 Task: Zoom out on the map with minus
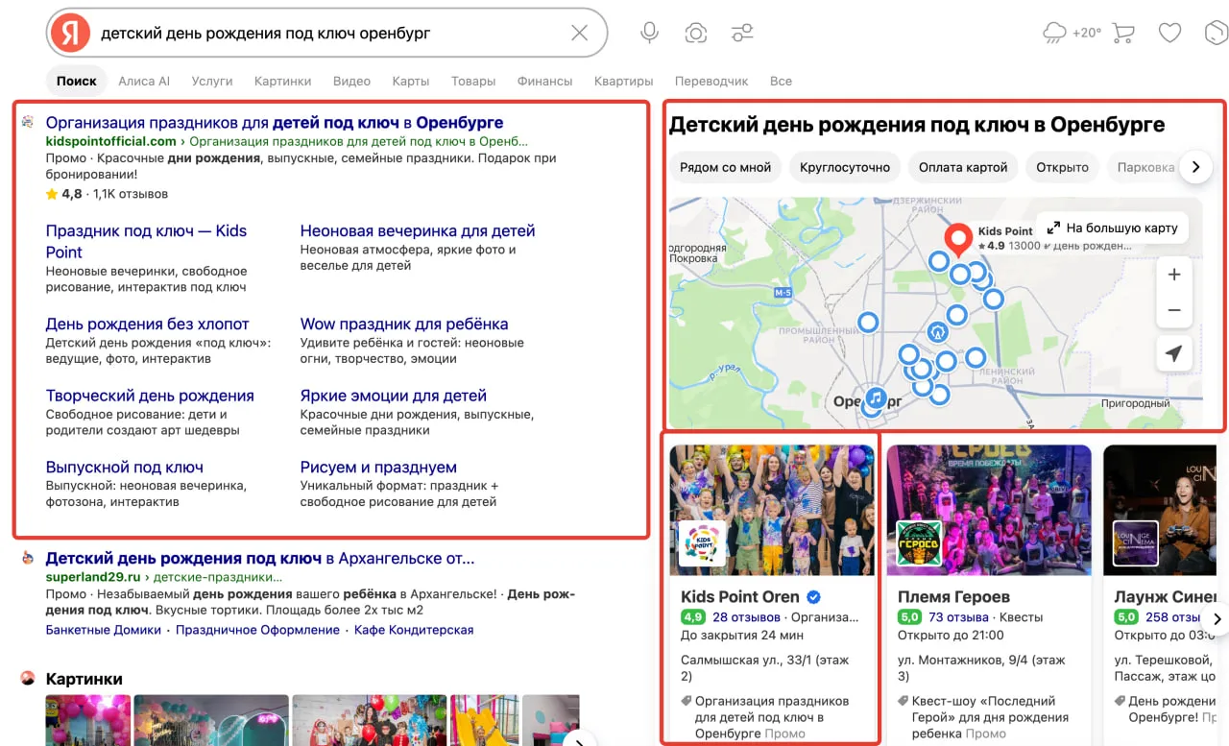coord(1173,310)
